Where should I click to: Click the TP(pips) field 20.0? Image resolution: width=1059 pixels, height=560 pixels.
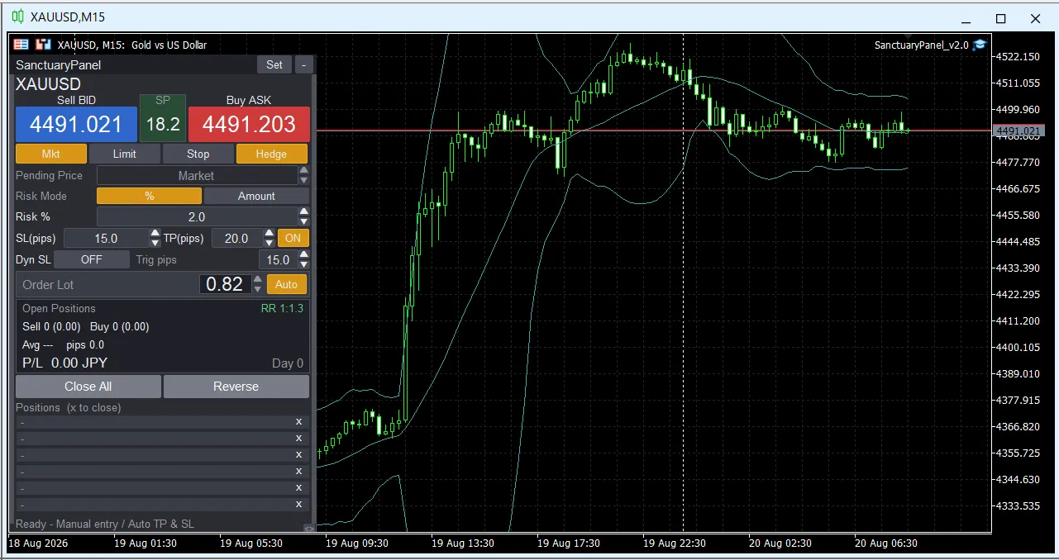pyautogui.click(x=236, y=238)
